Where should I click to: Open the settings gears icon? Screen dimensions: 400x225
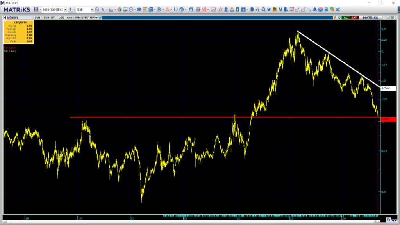point(337,9)
